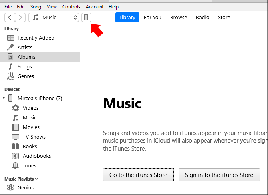Select the Artists label in sidebar

[x=25, y=48]
